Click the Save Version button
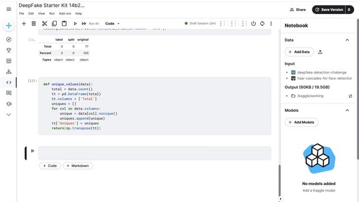Screen dimensions: 359x202 [x=329, y=10]
